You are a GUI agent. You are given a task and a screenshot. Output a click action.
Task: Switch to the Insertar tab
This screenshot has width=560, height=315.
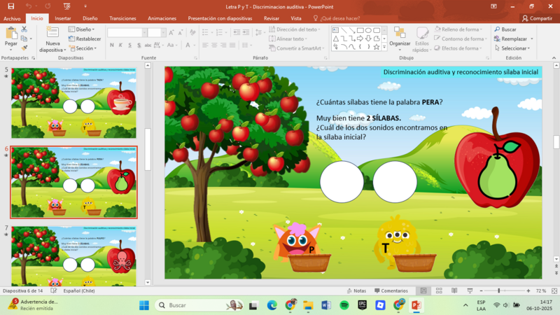point(63,18)
